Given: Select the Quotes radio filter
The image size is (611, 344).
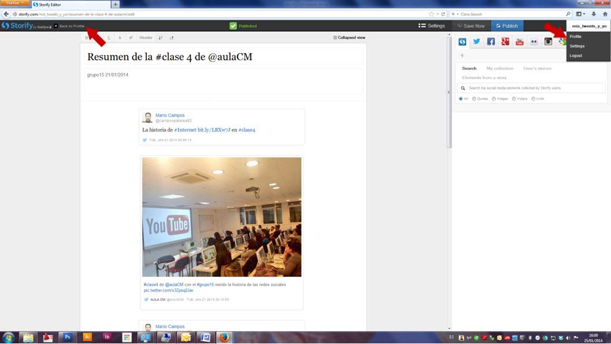Looking at the screenshot, I should 474,99.
